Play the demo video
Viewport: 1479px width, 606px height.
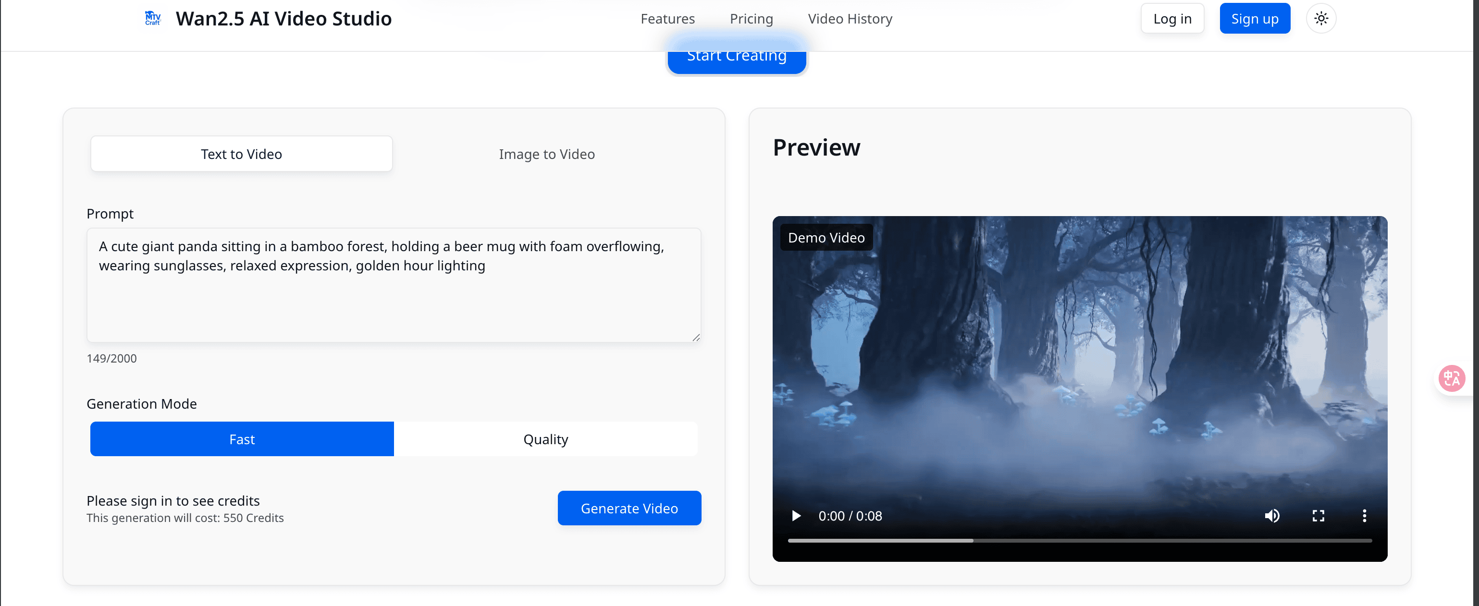[x=796, y=515]
